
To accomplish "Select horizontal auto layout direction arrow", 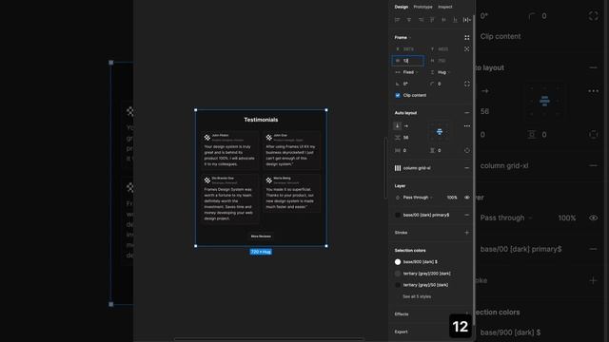I will (x=406, y=125).
